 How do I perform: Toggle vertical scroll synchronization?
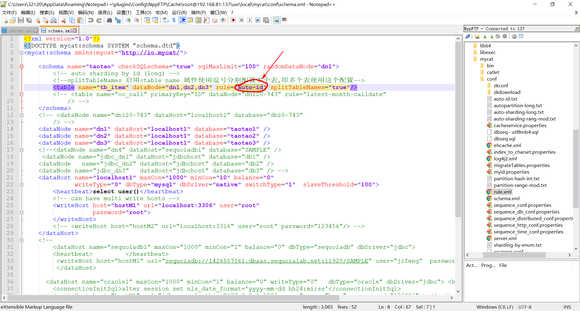coord(147,20)
